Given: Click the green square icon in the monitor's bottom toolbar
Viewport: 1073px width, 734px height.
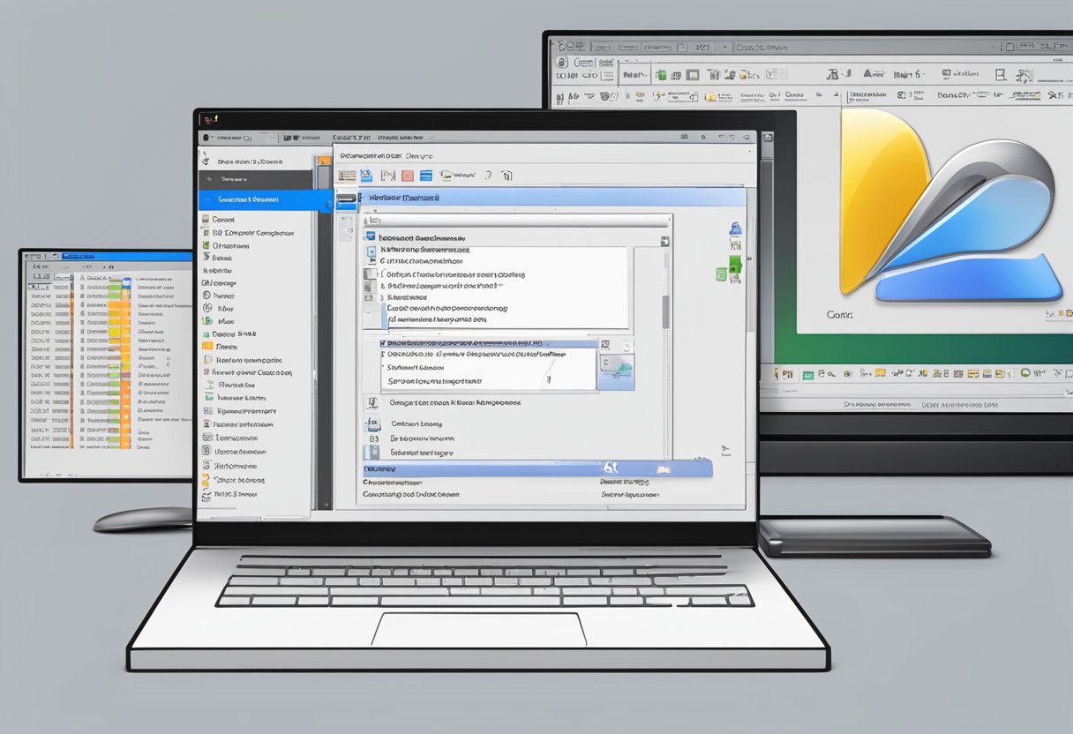Looking at the screenshot, I should coord(807,375).
